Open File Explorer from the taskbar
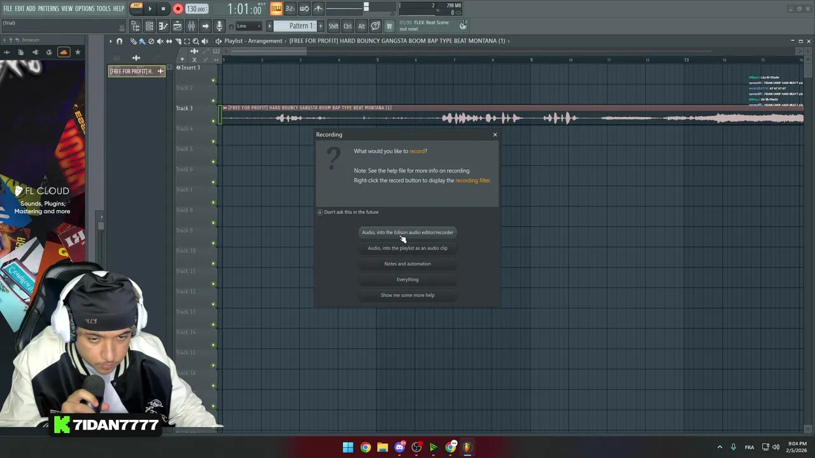Image resolution: width=815 pixels, height=458 pixels. pos(382,447)
